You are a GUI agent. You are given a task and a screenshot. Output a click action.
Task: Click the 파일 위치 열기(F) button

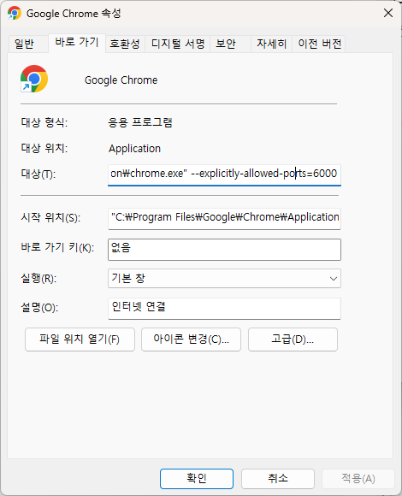point(80,340)
